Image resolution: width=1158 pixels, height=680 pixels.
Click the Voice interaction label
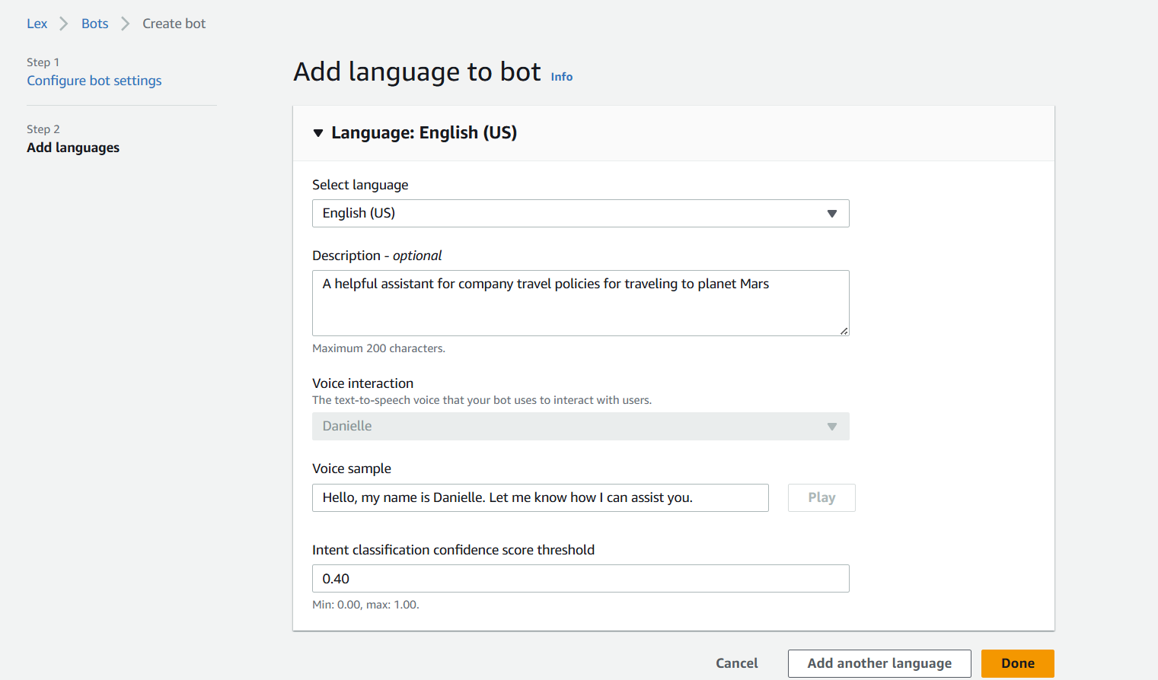362,383
